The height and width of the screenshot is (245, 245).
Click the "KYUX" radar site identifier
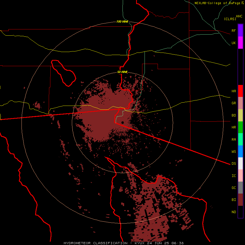[x=140, y=243]
